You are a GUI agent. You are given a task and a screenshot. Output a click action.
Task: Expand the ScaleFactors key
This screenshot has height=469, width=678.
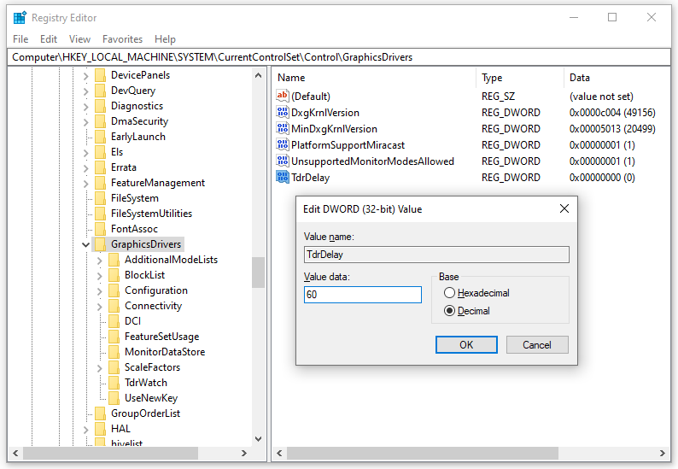pos(99,367)
